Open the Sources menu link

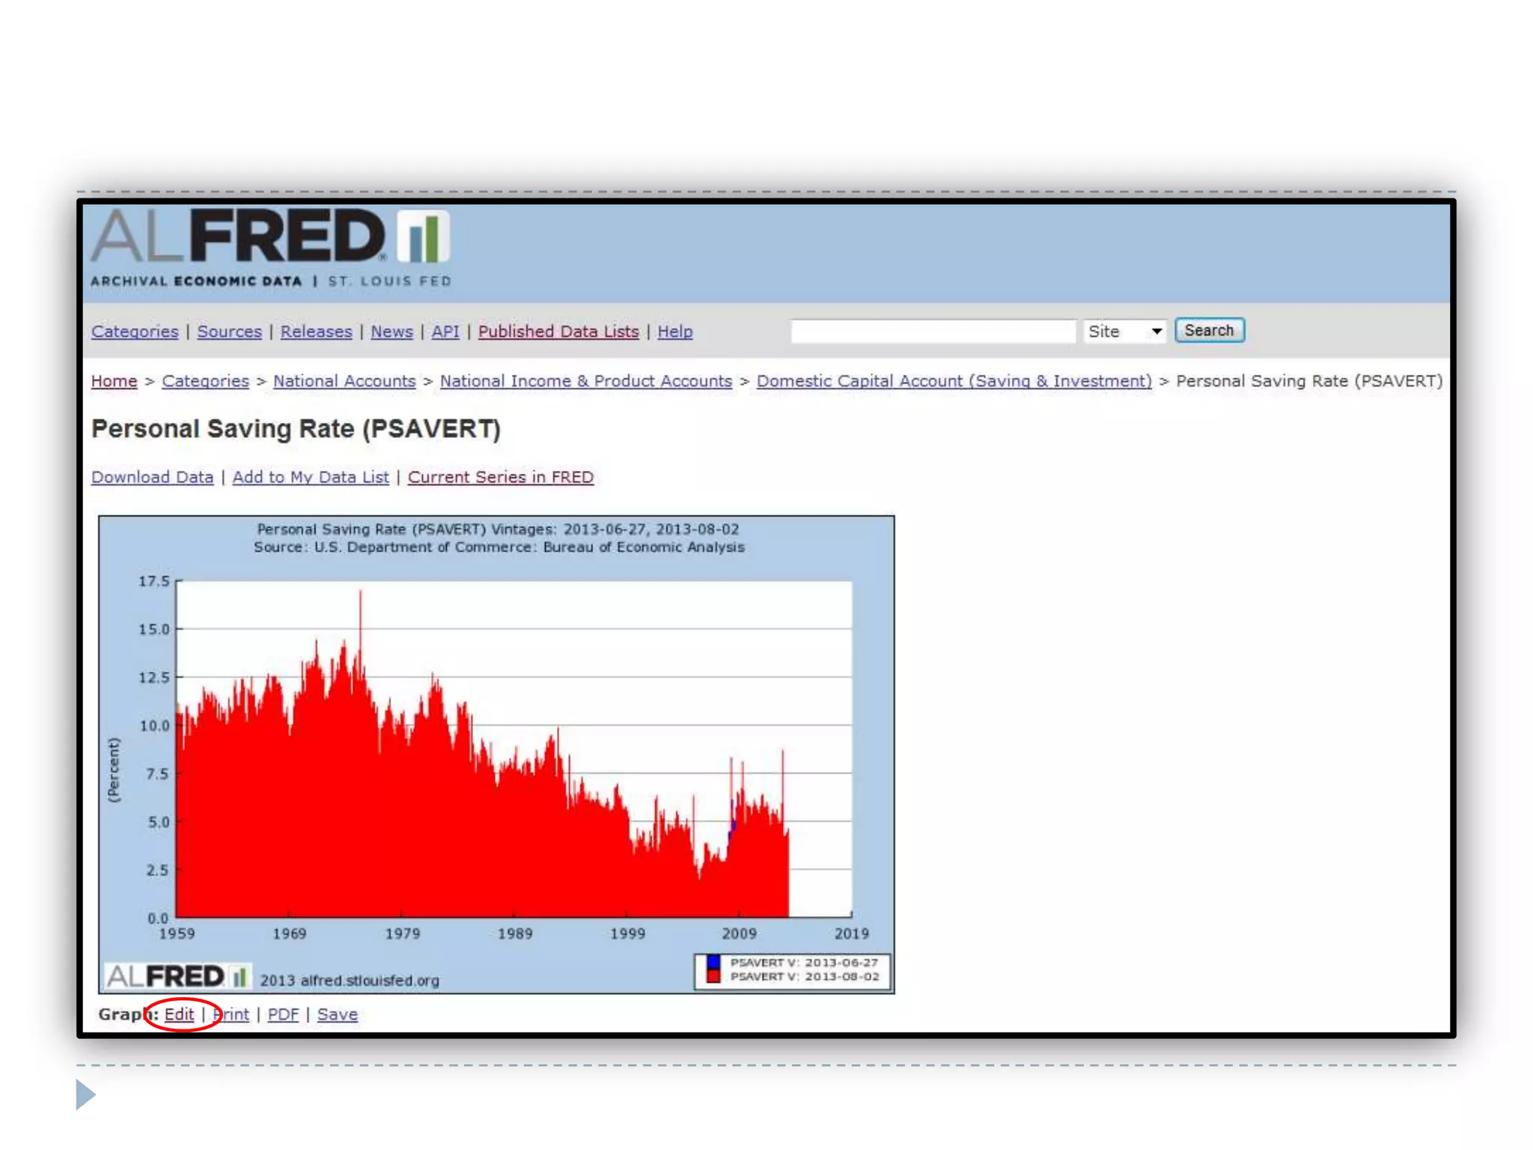(229, 332)
